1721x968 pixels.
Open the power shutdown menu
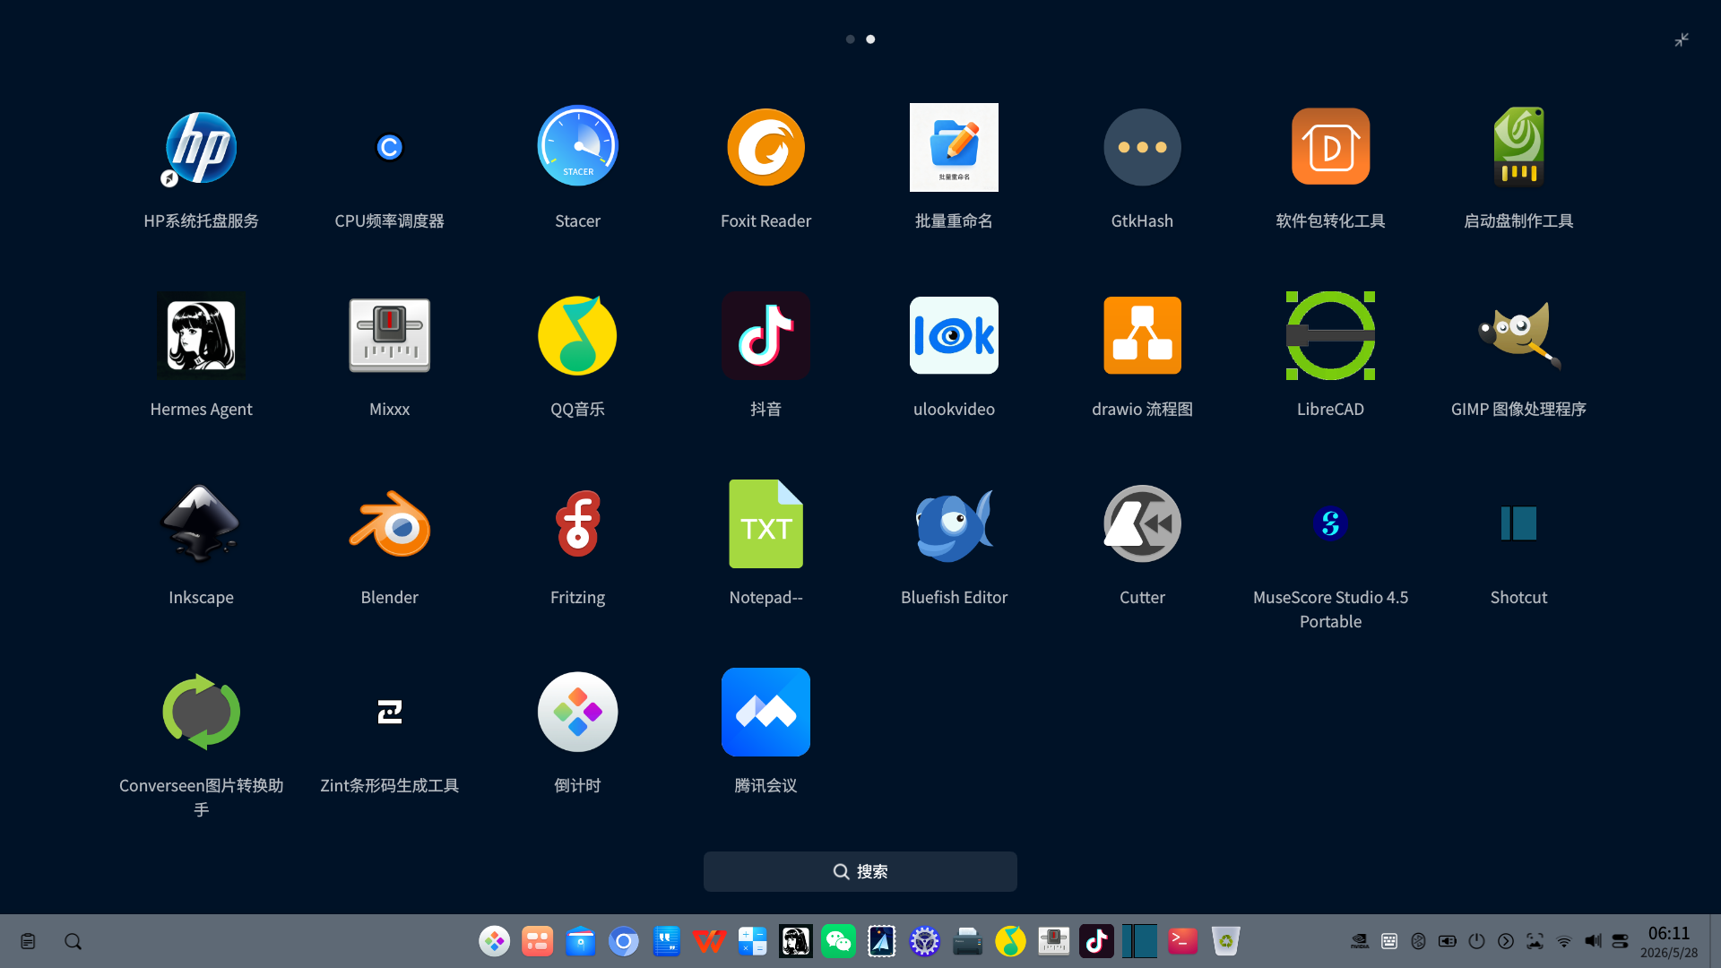tap(1476, 941)
